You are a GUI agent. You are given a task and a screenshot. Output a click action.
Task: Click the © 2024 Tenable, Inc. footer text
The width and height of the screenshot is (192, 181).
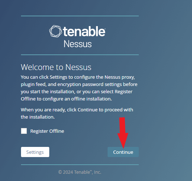point(80,172)
